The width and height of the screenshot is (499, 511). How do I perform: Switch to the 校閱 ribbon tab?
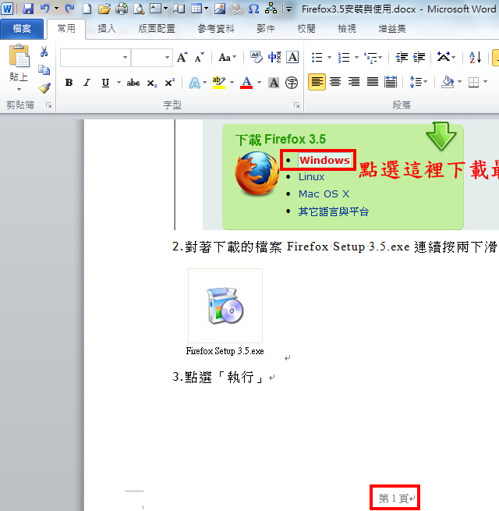coord(306,29)
